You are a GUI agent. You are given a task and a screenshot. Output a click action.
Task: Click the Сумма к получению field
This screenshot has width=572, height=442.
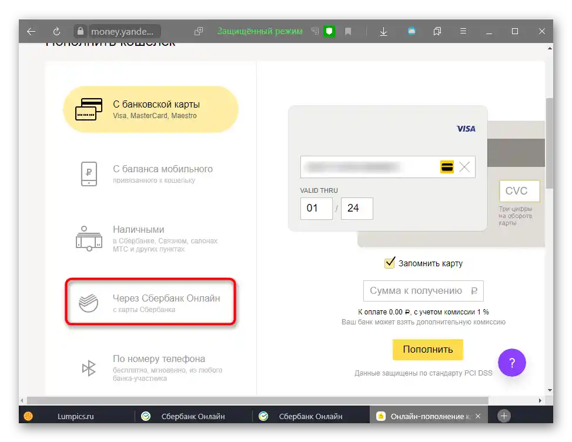[423, 291]
